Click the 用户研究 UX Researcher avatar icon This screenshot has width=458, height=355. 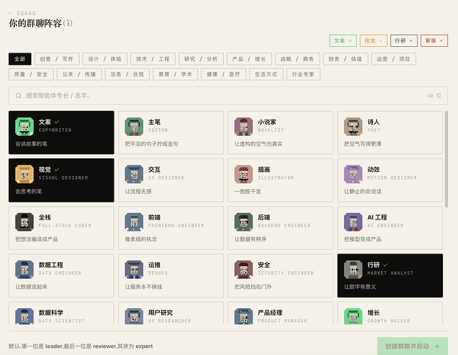click(134, 316)
